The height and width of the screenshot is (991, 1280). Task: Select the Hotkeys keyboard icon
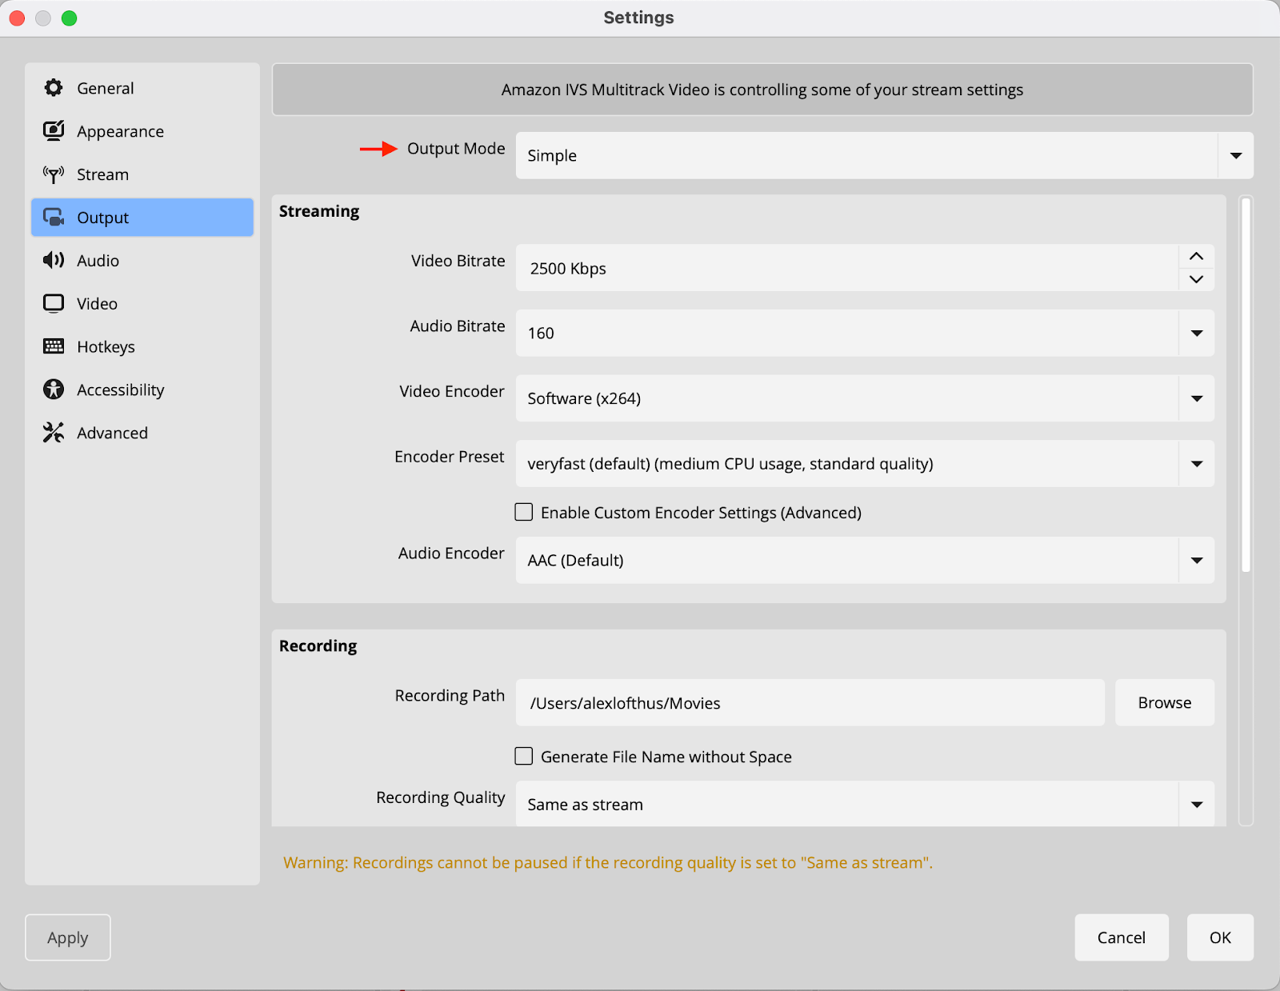(x=54, y=346)
